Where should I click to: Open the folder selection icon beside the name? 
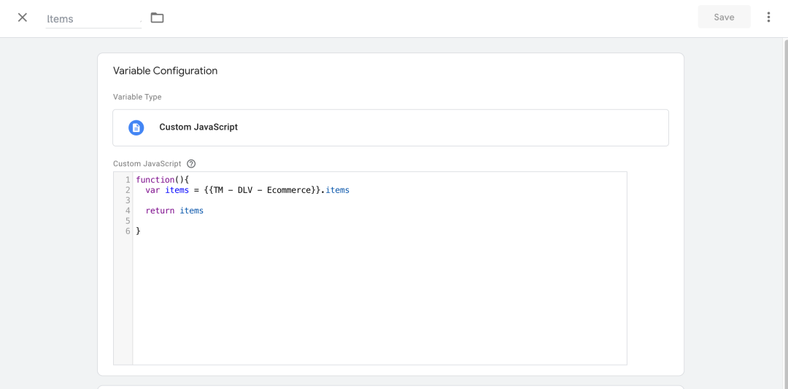coord(158,17)
